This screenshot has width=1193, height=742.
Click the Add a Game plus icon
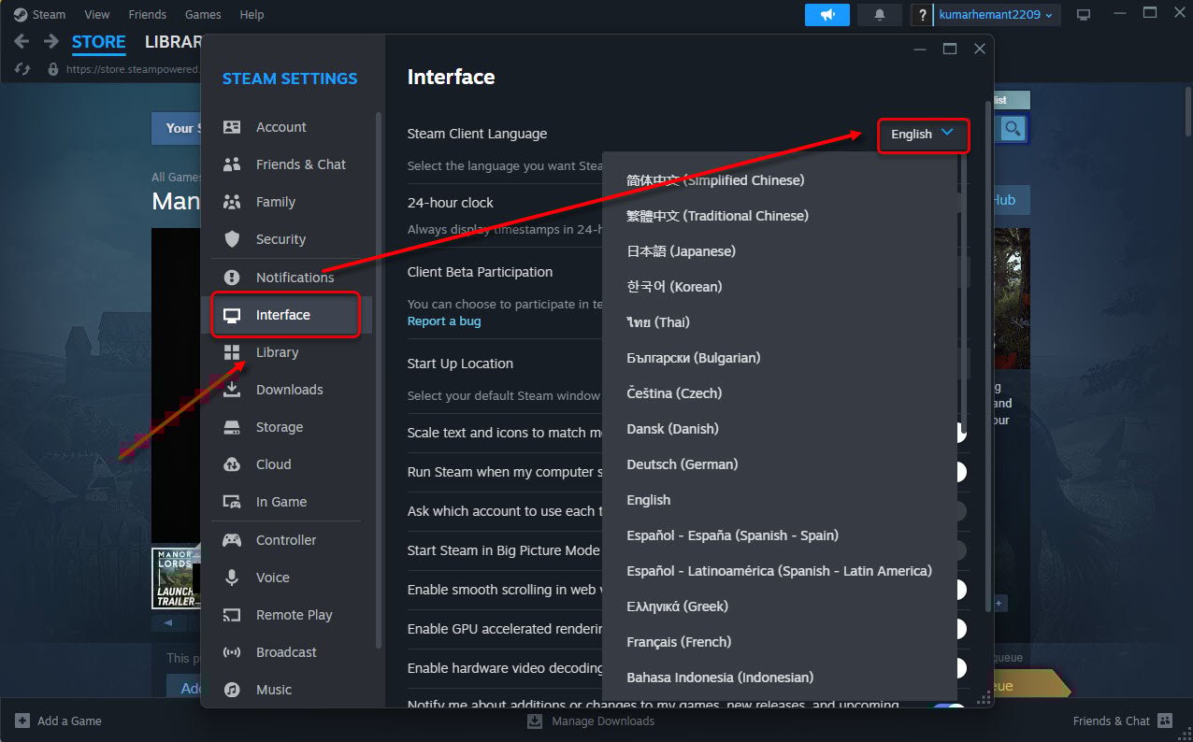22,721
